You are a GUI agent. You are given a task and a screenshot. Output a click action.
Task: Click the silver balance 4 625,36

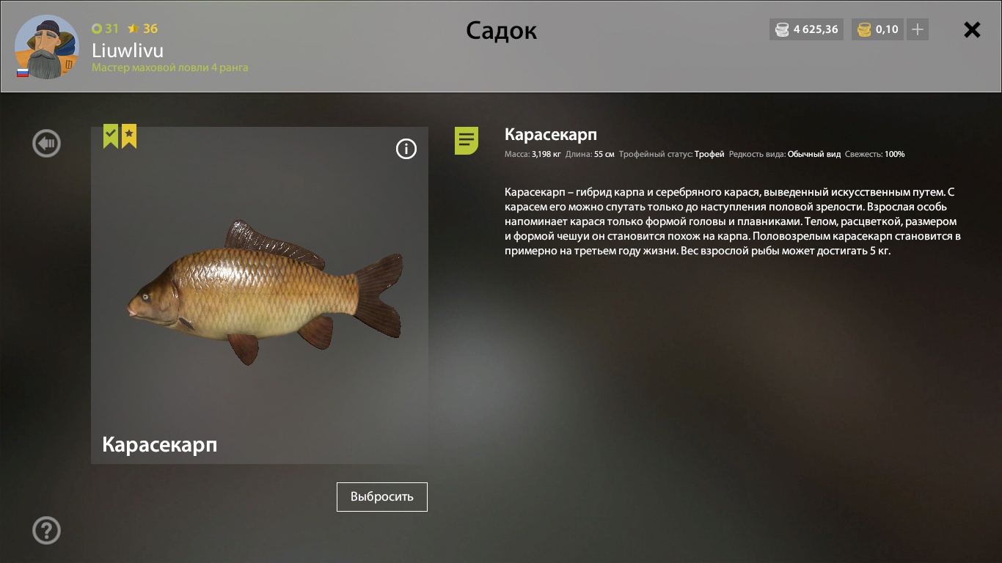point(816,30)
